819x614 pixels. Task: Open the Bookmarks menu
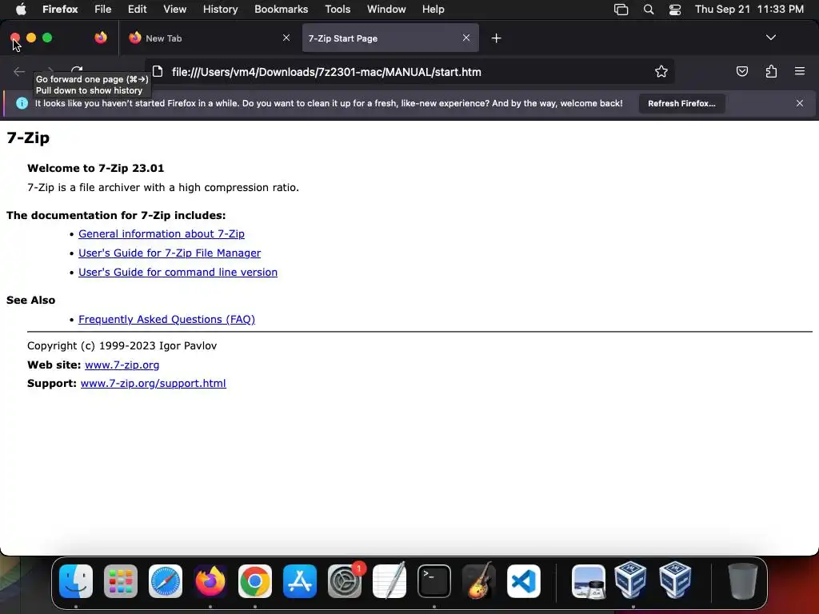(281, 10)
